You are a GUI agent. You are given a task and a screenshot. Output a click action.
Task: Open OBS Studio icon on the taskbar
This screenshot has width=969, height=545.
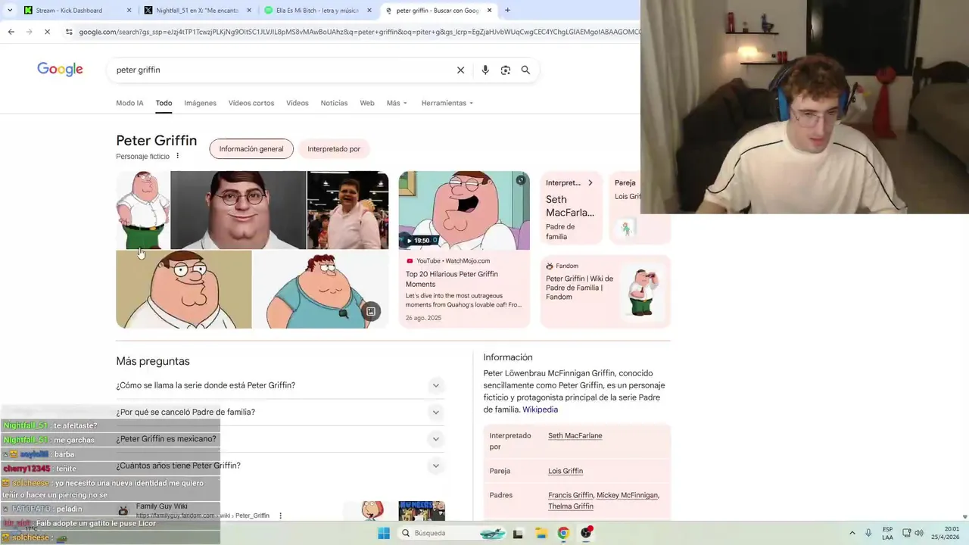tap(586, 533)
